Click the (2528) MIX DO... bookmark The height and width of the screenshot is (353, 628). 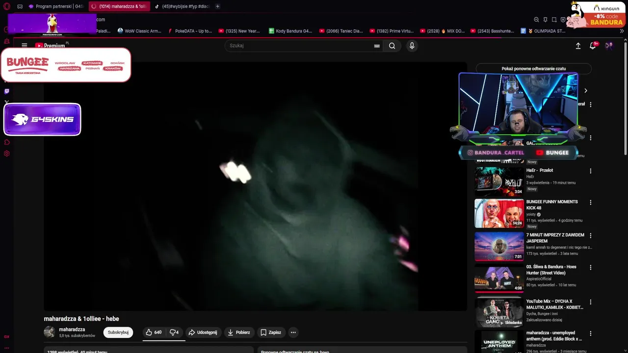pos(442,31)
